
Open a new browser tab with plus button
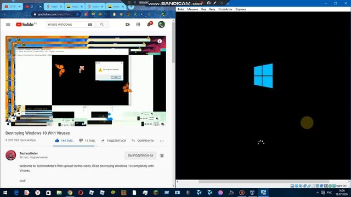(x=131, y=7)
